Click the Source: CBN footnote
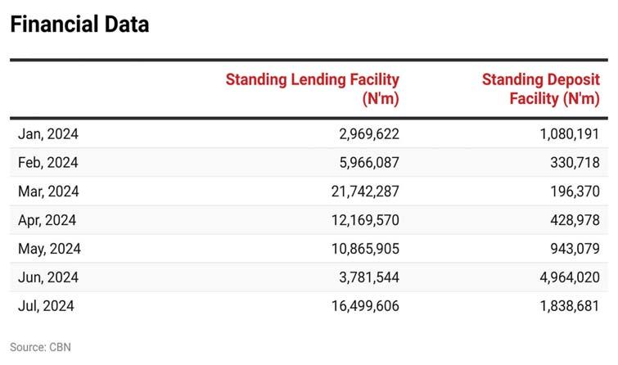The height and width of the screenshot is (365, 618). [40, 347]
